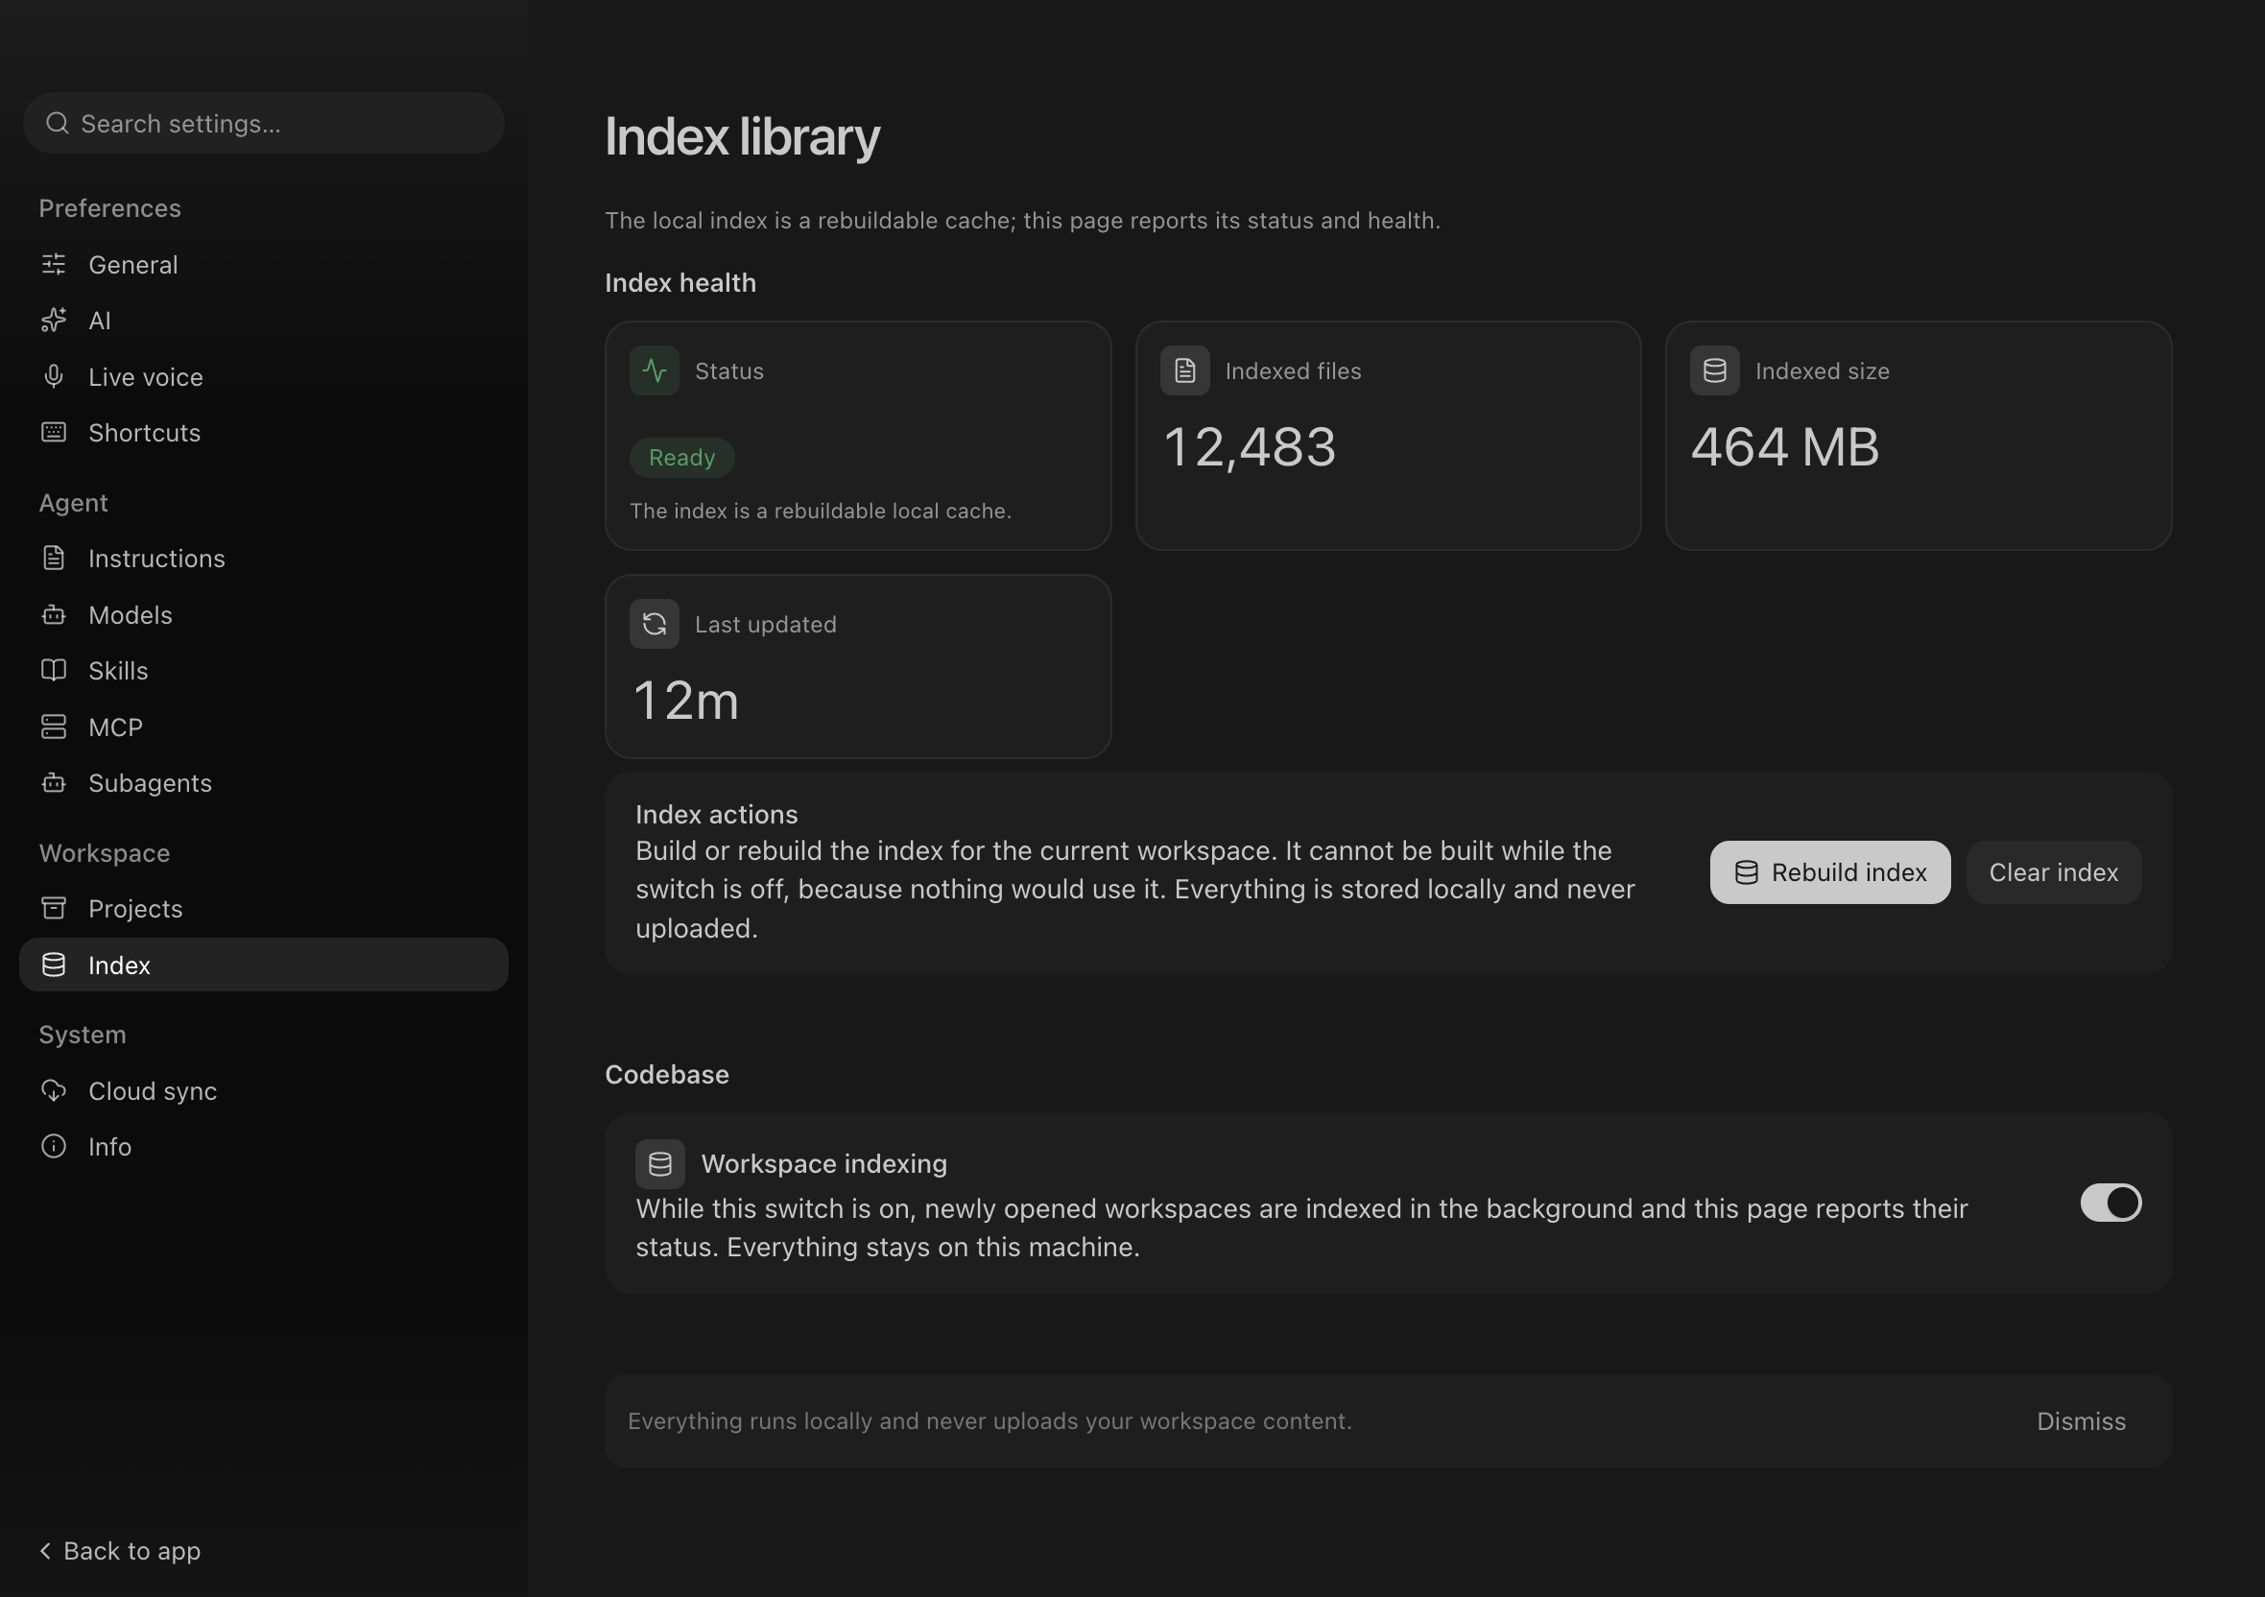Click the Subagents robot icon

point(54,783)
